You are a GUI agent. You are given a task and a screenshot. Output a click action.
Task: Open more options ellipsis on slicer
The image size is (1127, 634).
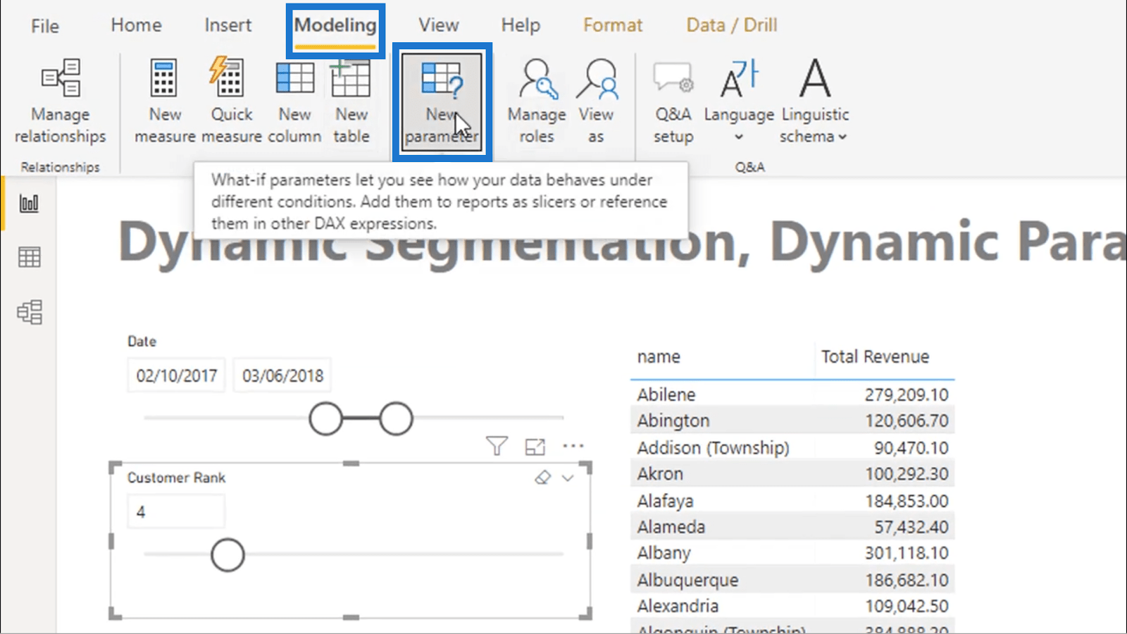tap(573, 446)
